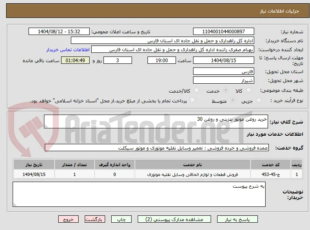Select the خدمت radio option
310x230 pixels.
(226, 90)
